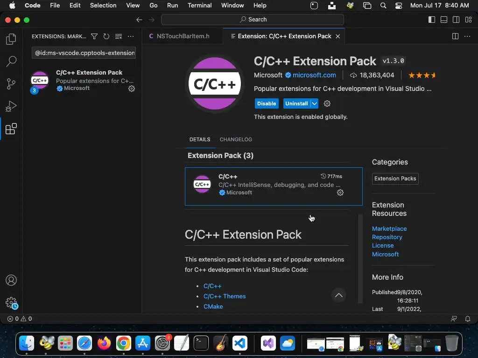Open the feedback icon in status bar
478x358 pixels.
(x=454, y=319)
